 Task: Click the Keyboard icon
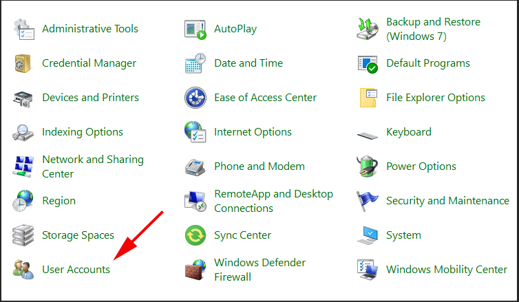tap(368, 136)
